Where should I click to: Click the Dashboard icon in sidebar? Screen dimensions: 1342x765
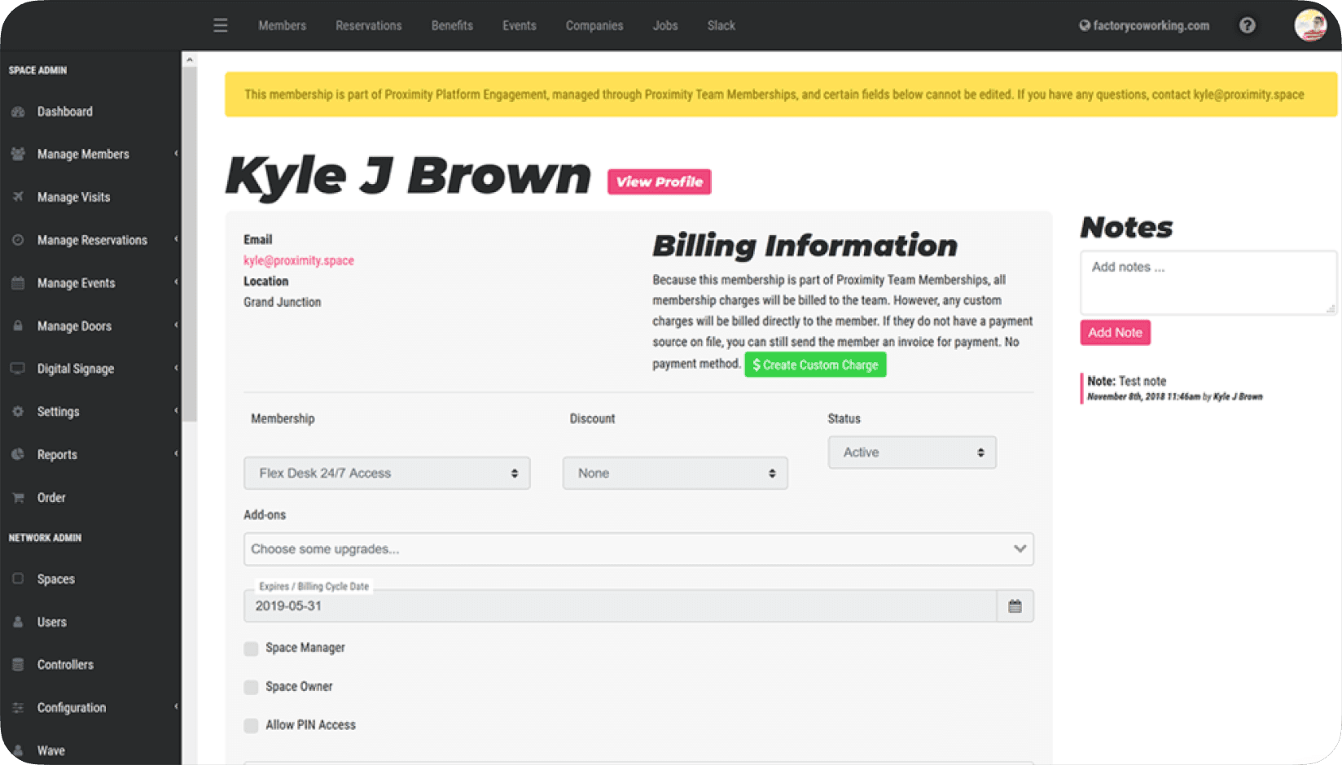click(x=18, y=111)
